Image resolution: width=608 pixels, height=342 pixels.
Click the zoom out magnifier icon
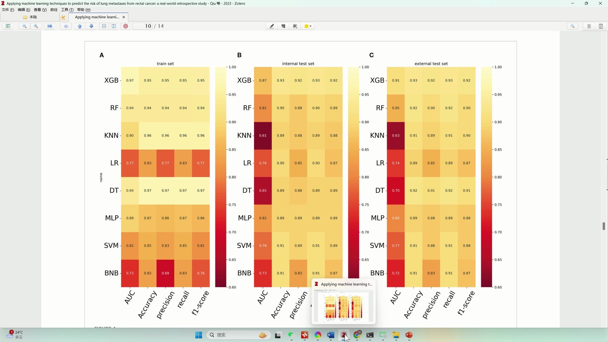pos(24,26)
